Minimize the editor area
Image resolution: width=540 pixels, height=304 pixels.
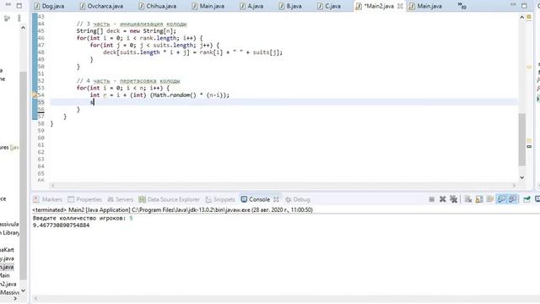(513, 5)
